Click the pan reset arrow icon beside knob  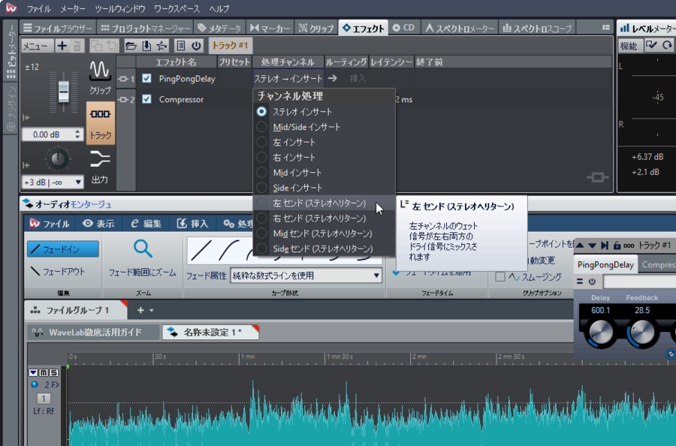26,165
